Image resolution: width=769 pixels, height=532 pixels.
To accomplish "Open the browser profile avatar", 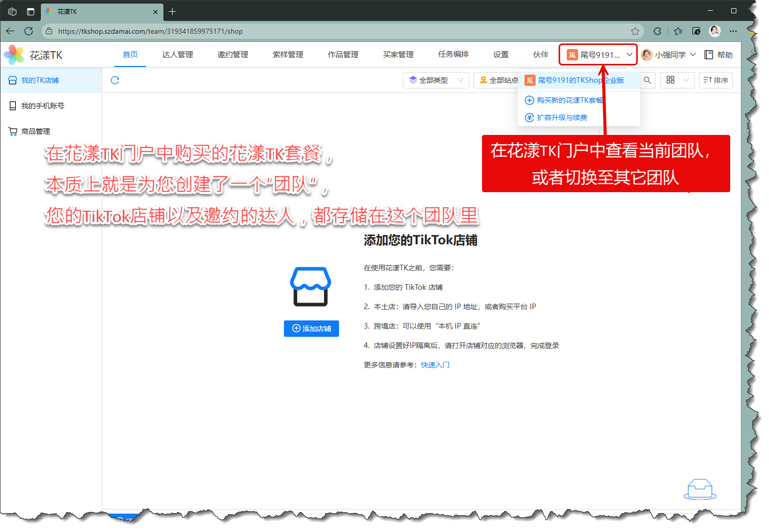I will click(x=715, y=31).
